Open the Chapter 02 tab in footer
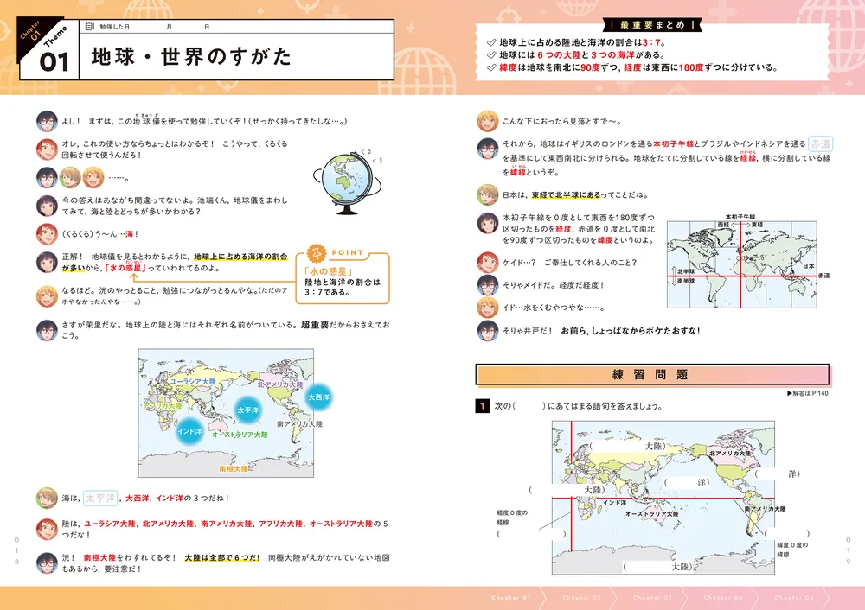Screen dimensions: 865x610 pos(580,598)
